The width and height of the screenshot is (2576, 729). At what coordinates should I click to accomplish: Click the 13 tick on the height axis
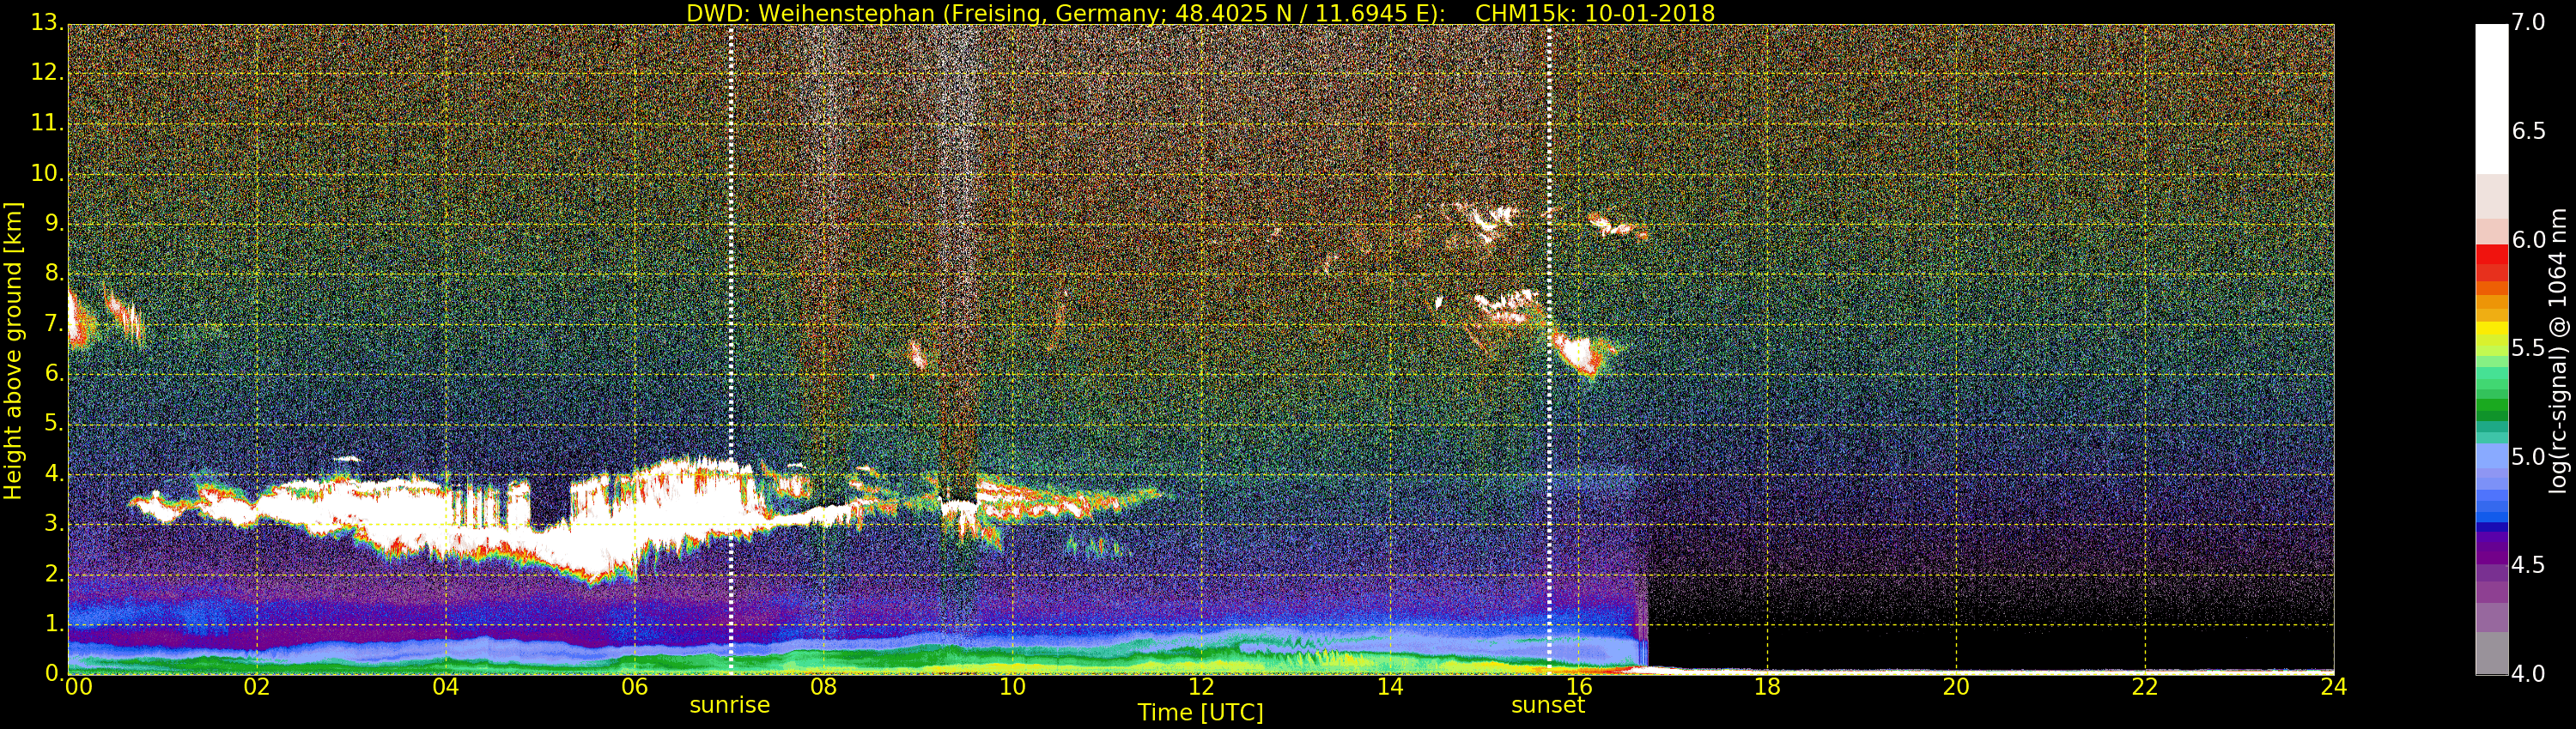[46, 23]
